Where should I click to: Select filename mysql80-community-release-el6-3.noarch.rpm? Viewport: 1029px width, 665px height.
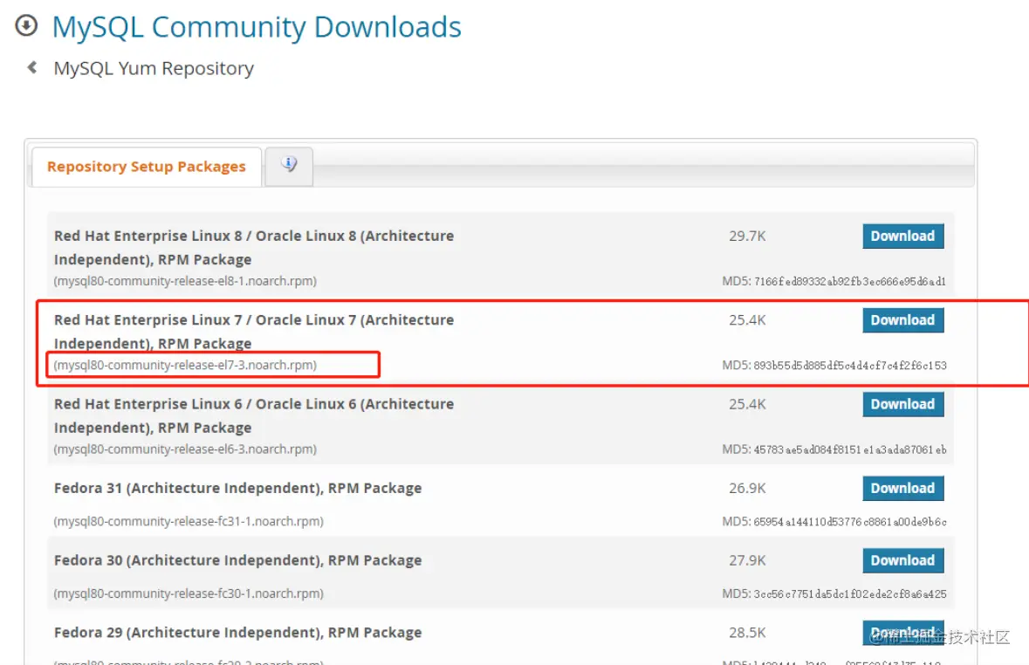[185, 449]
